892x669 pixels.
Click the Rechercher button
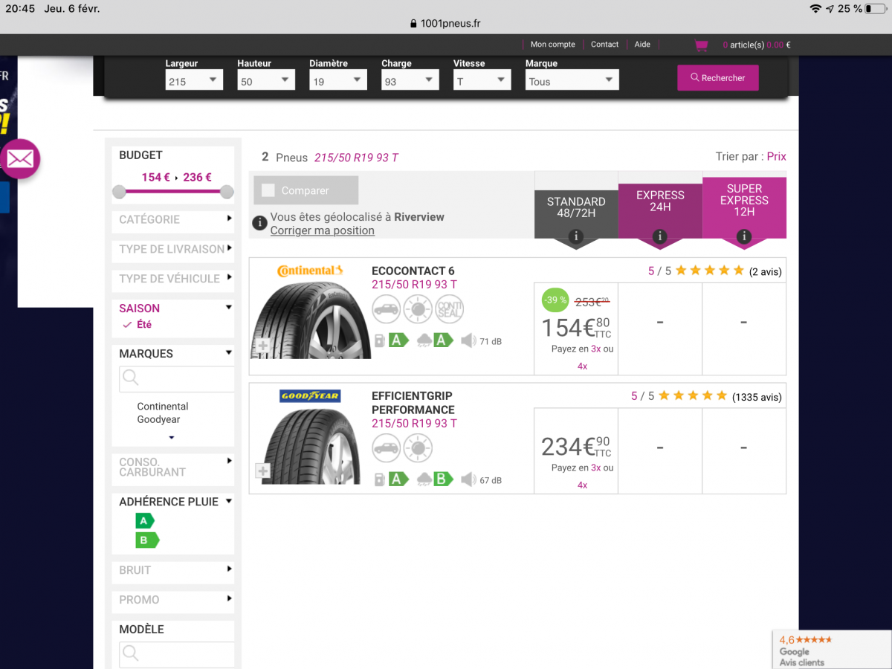718,77
